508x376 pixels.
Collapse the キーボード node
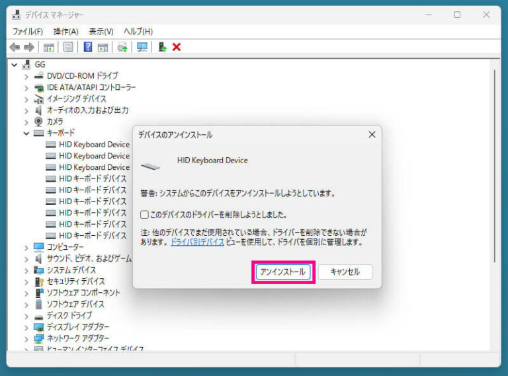26,133
